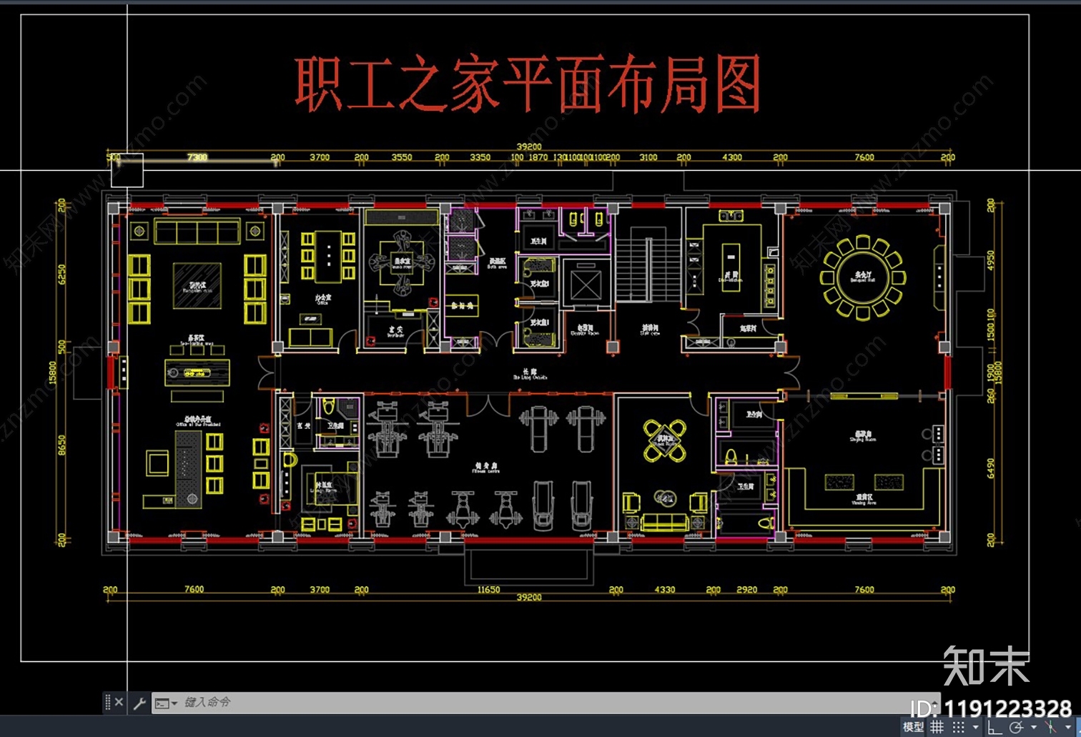Open recent commands dropdown in command line
The height and width of the screenshot is (737, 1081).
coord(166,703)
